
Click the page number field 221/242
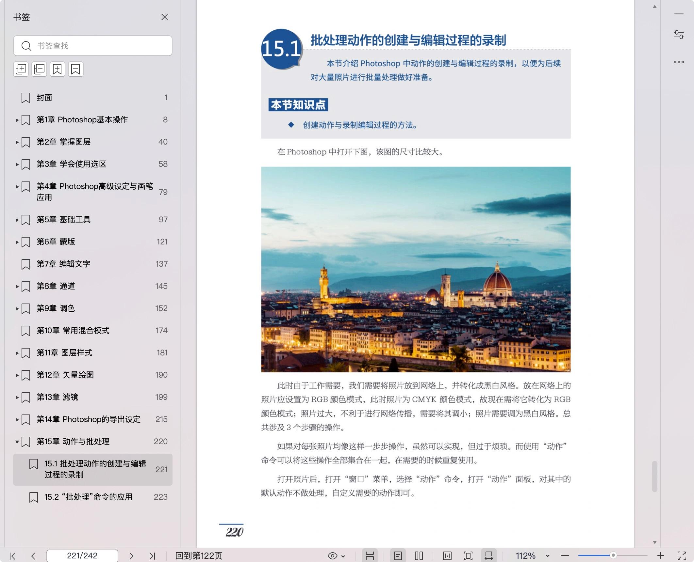click(x=82, y=556)
